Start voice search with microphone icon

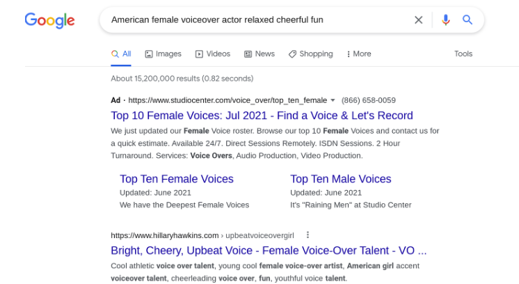pos(445,20)
